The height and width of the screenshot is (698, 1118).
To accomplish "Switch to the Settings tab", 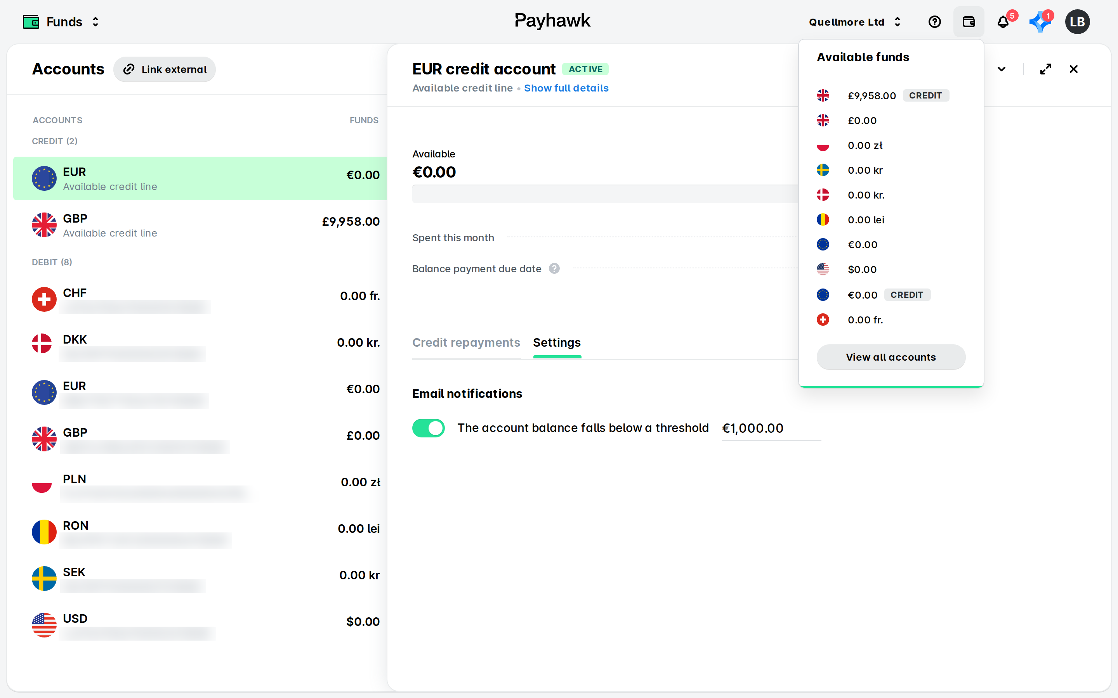I will [557, 342].
